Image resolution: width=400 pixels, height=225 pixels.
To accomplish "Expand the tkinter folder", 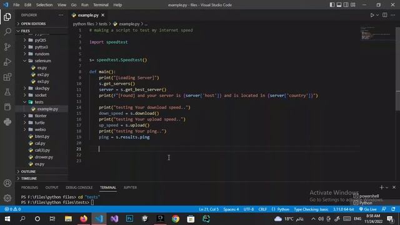I will coord(42,116).
